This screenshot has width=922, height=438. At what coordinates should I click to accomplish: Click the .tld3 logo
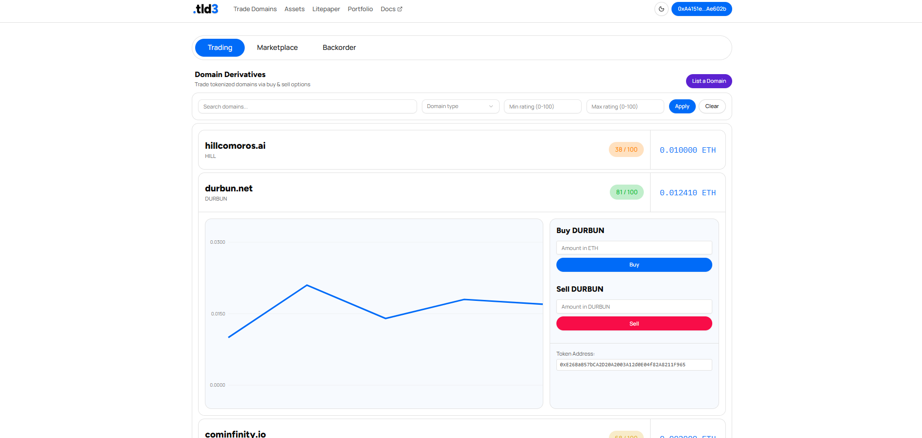pyautogui.click(x=206, y=9)
